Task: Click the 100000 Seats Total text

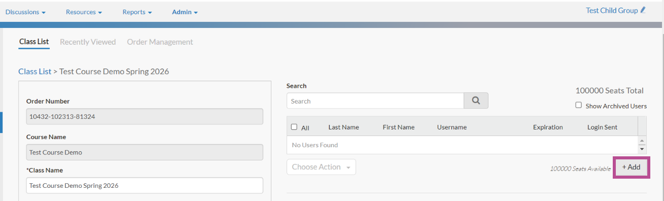Action: (609, 91)
